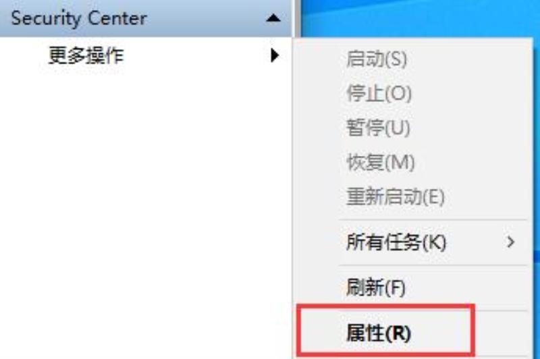The image size is (540, 359).
Task: Open the 更多操作 submenu arrow
Action: coord(275,55)
